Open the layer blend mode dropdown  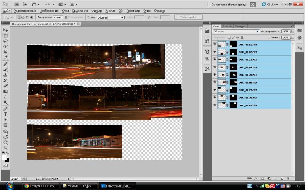click(236, 32)
